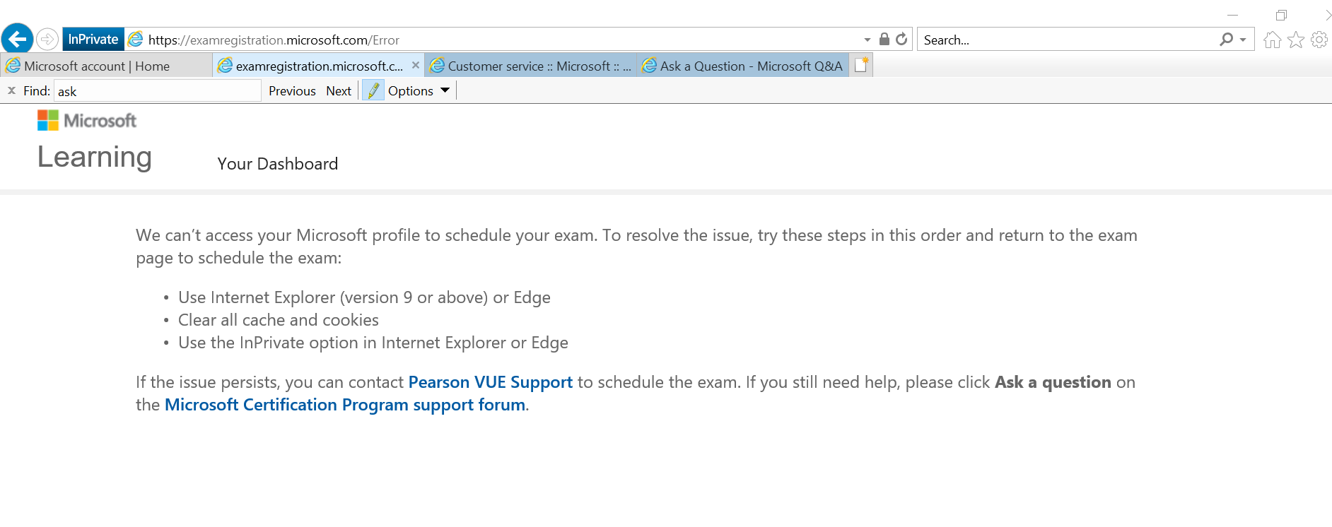Open Microsoft Certification Program support forum link
Image resolution: width=1332 pixels, height=527 pixels.
click(345, 405)
